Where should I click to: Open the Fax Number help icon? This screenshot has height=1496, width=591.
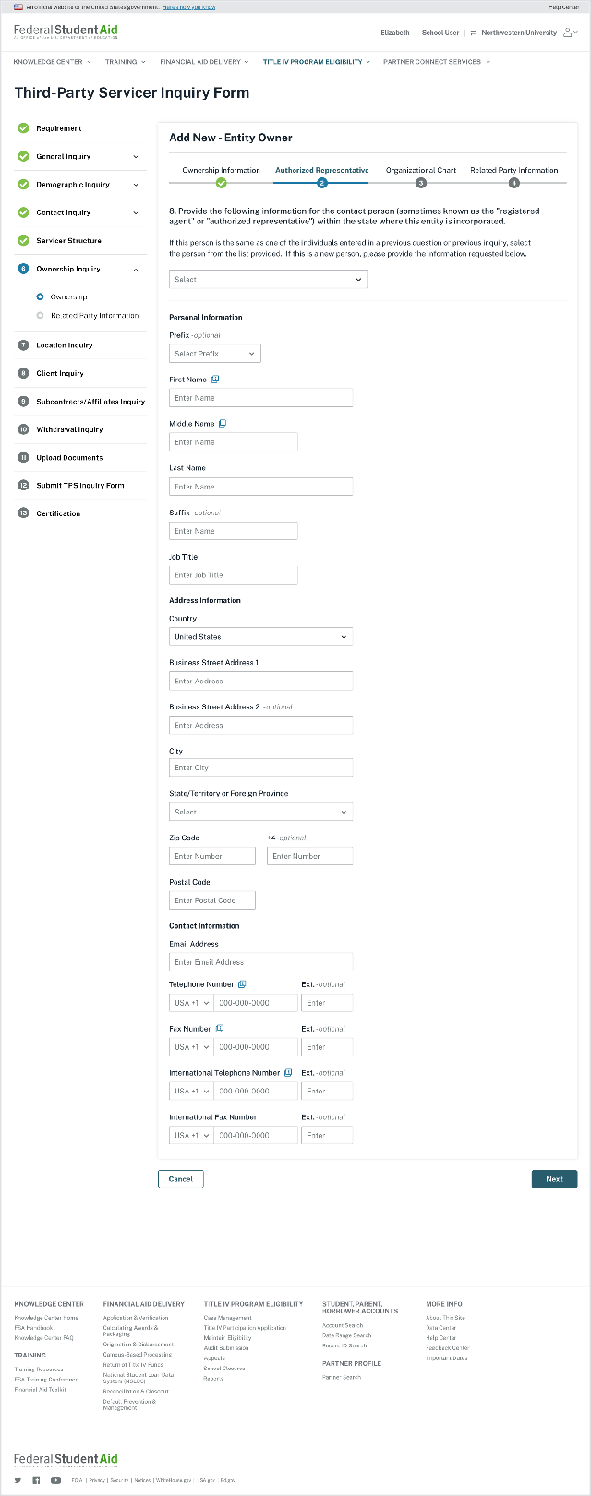[x=220, y=1029]
